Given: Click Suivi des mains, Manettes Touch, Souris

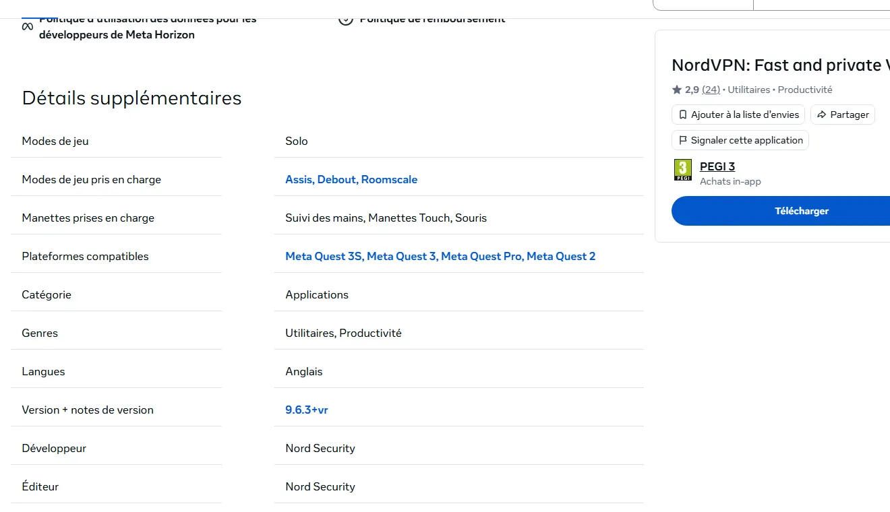Looking at the screenshot, I should coord(386,218).
